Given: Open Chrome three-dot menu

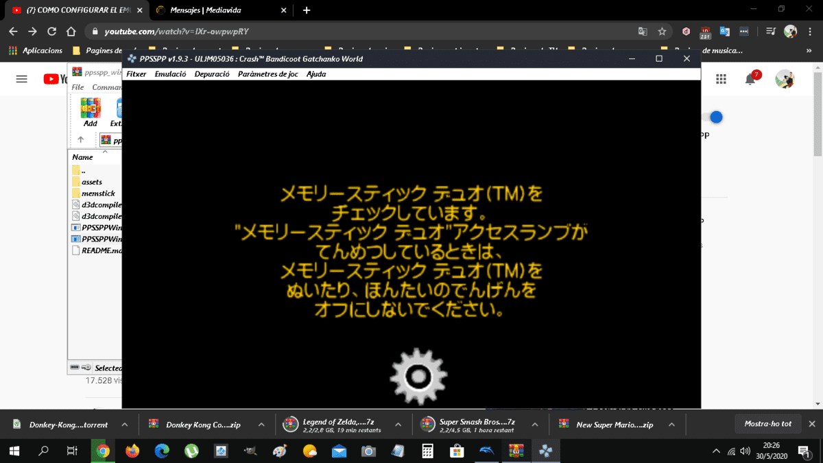Looking at the screenshot, I should click(809, 32).
